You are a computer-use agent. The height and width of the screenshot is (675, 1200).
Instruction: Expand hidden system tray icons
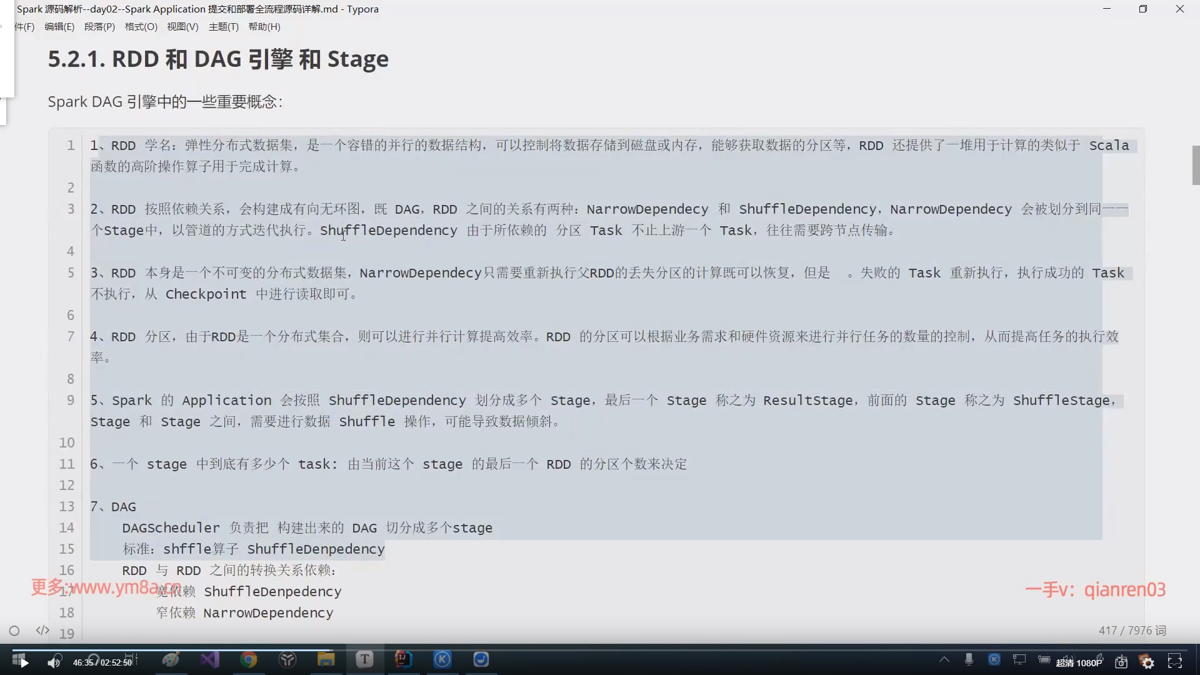944,659
